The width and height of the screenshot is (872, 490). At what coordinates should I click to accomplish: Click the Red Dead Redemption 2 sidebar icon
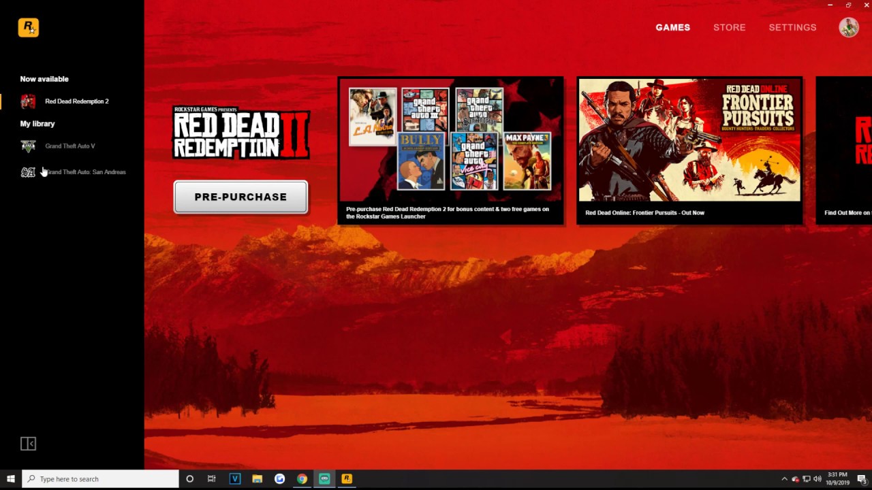click(x=28, y=101)
